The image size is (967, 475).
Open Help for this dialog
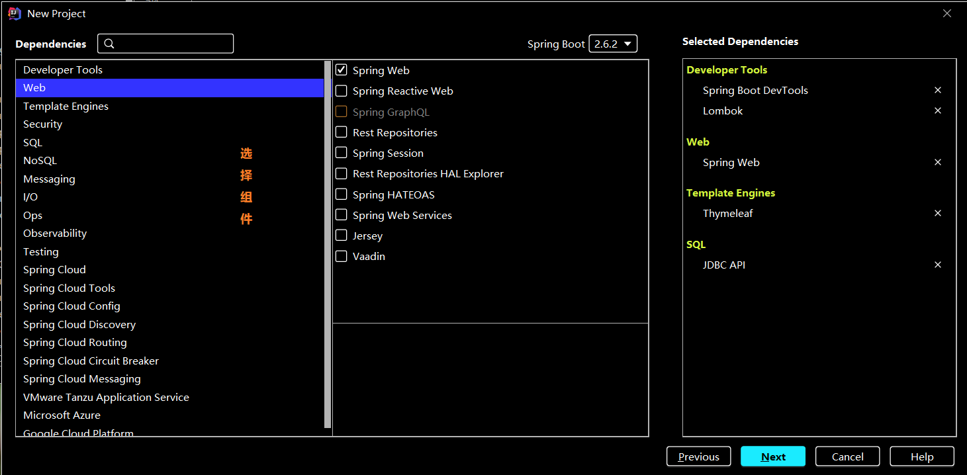[x=922, y=456]
